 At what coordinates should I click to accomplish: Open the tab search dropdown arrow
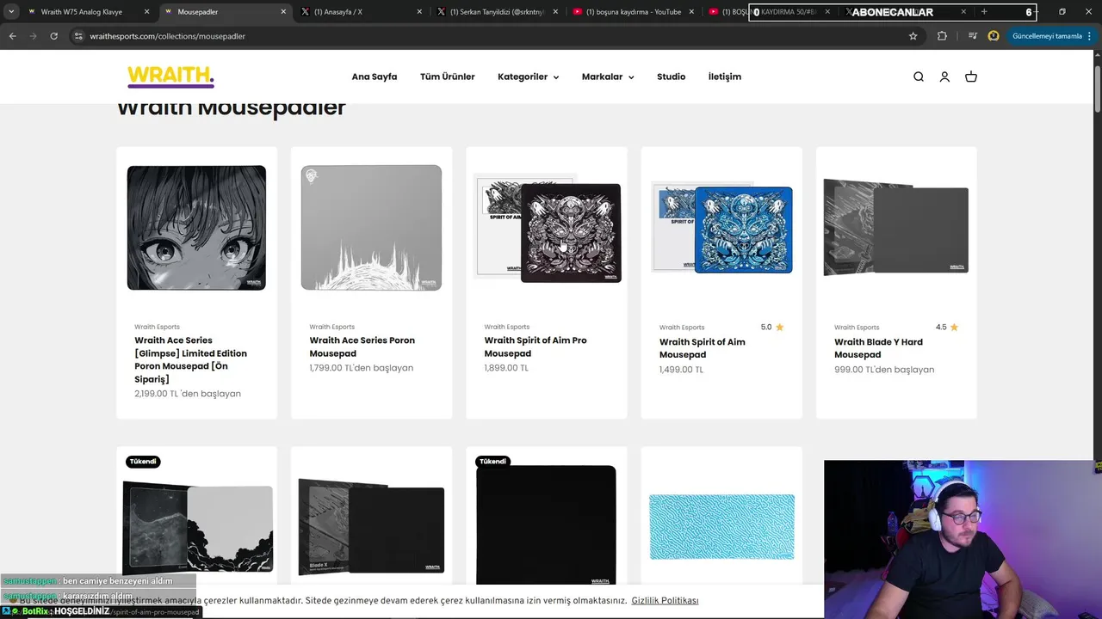click(x=11, y=12)
